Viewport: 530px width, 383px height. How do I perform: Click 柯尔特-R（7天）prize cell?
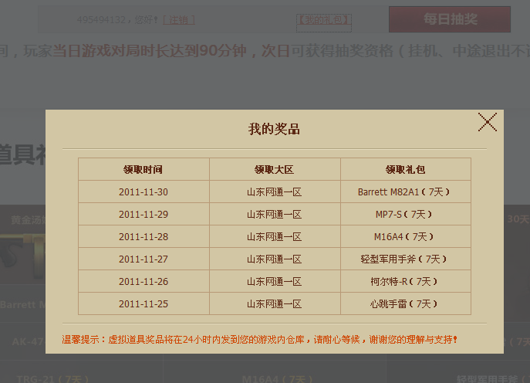(404, 281)
